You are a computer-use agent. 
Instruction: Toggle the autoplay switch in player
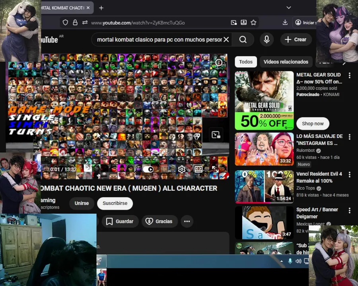point(148,169)
